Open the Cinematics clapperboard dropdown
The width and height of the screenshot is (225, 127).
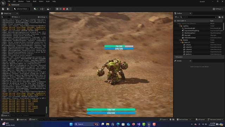click(x=49, y=9)
